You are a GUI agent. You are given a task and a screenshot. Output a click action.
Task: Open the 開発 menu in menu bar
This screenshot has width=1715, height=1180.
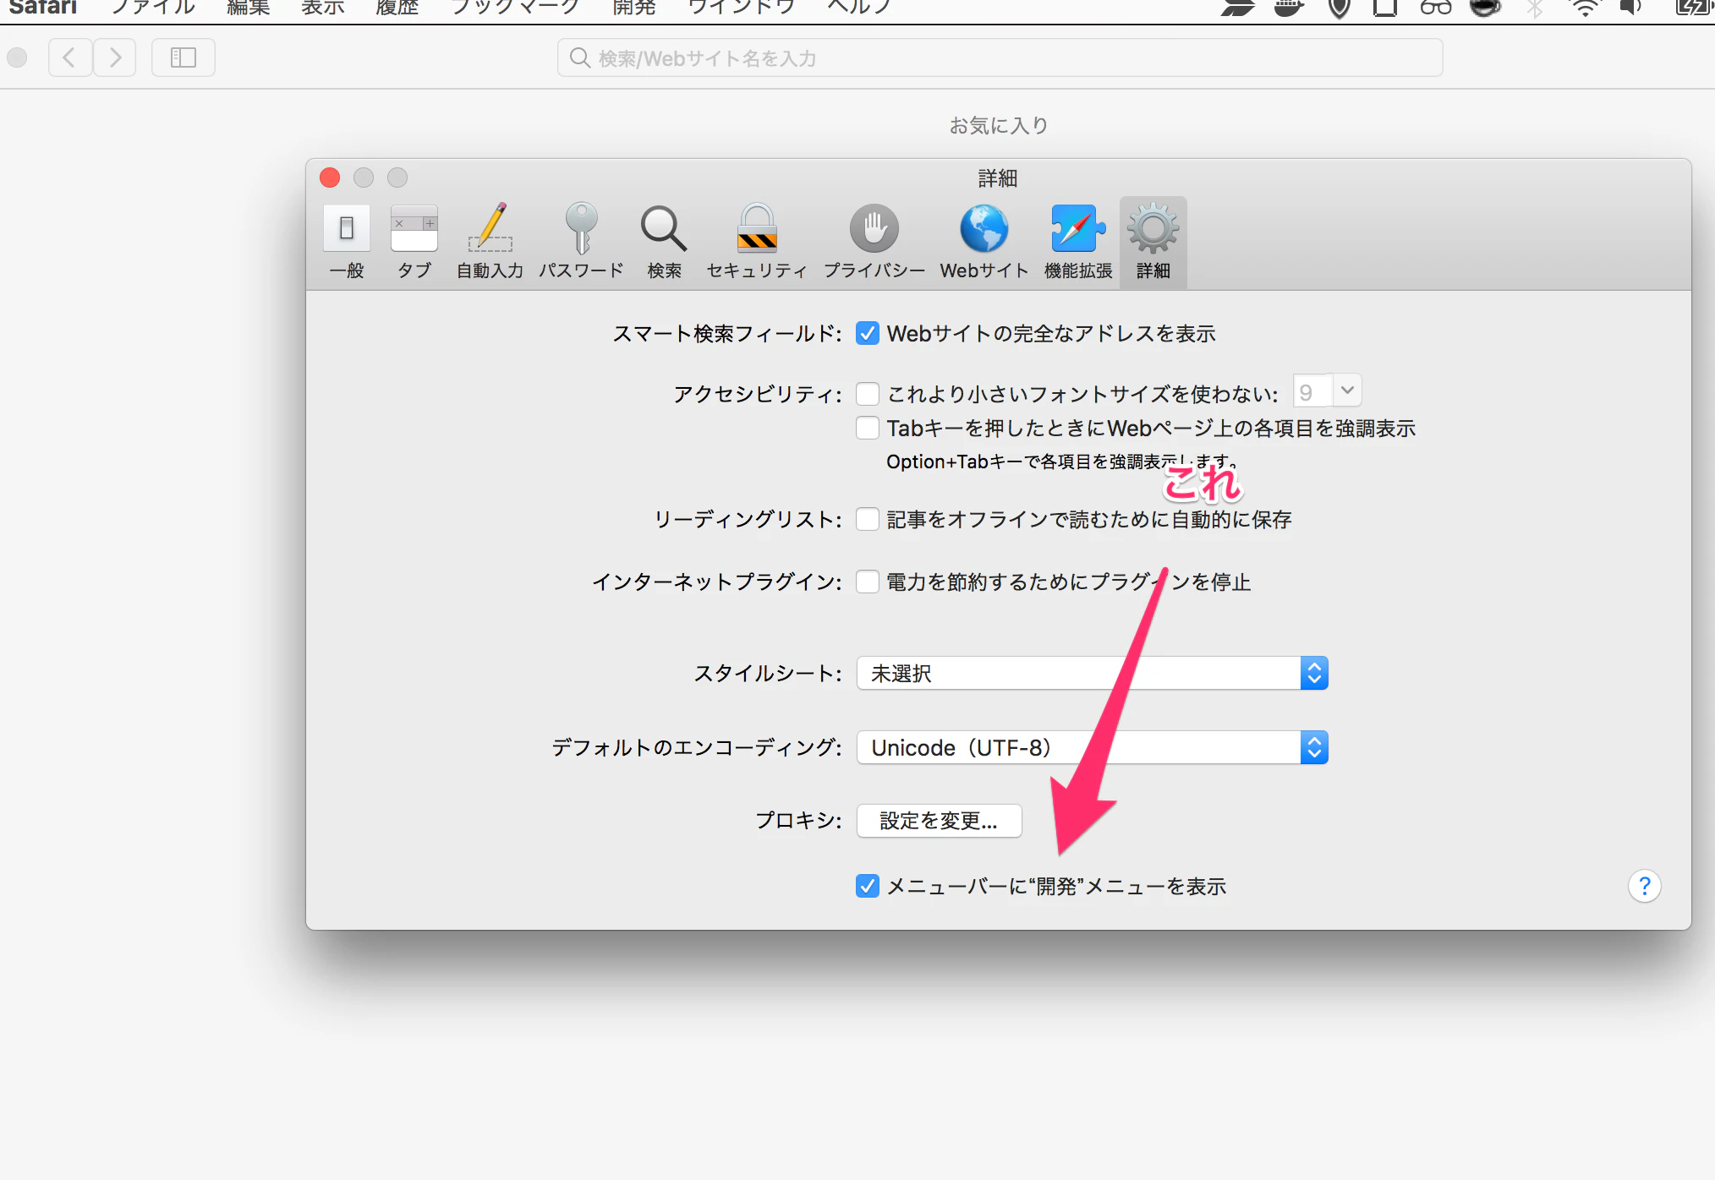point(634,8)
